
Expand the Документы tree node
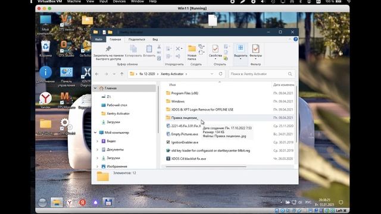[x=97, y=149]
